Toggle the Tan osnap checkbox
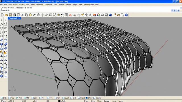Image resolution: width=182 pixels, height=102 pixels. [x=56, y=98]
